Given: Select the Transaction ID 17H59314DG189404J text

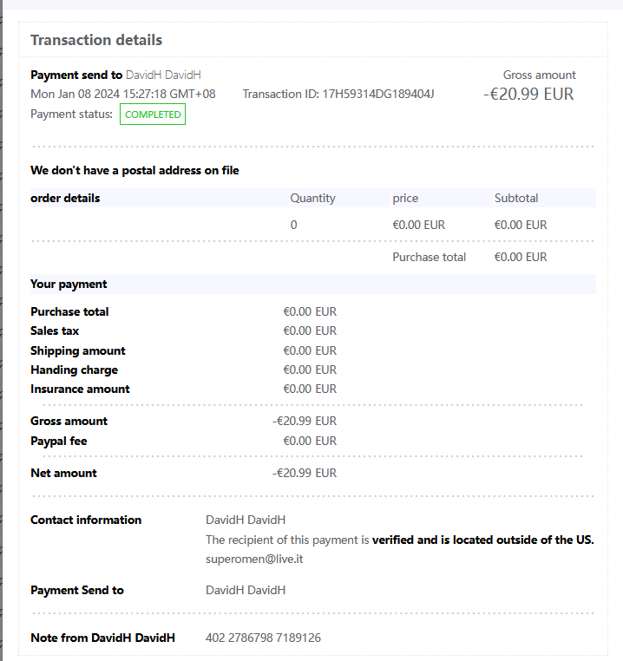Looking at the screenshot, I should 338,94.
